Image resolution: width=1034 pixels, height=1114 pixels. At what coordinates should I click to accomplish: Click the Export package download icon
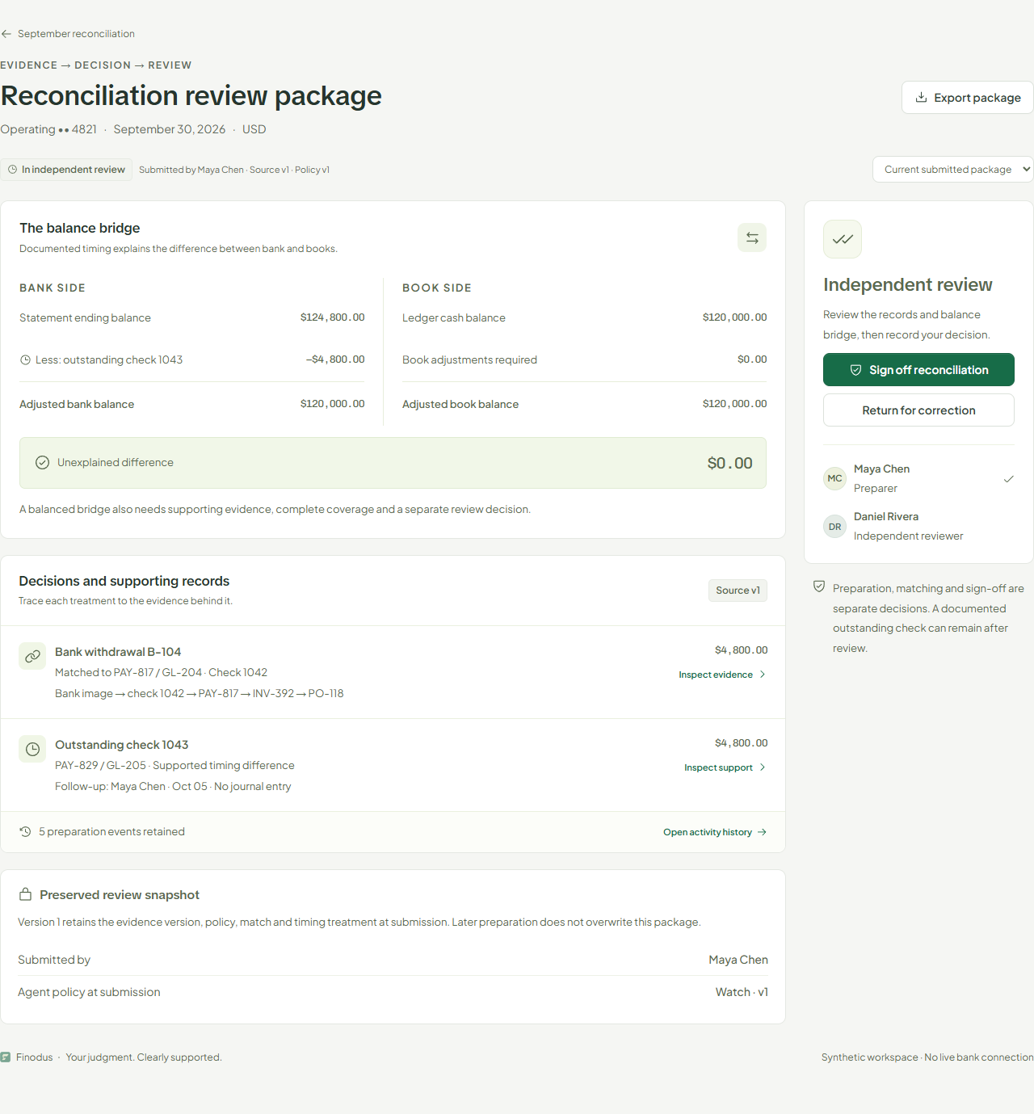(x=921, y=98)
